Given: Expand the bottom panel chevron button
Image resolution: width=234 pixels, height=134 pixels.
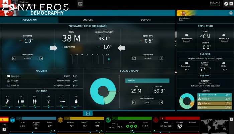Looking at the screenshot, I should coord(88,113).
